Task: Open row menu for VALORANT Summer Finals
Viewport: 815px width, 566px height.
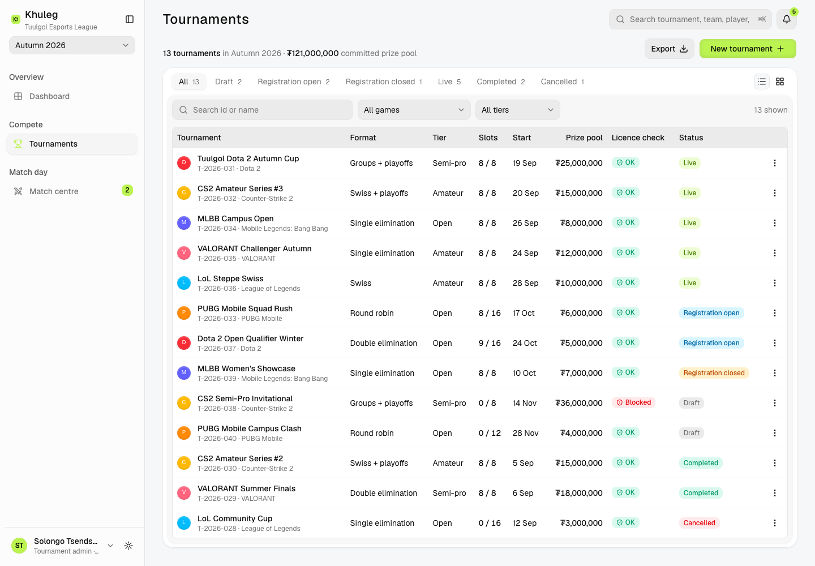Action: pyautogui.click(x=775, y=493)
